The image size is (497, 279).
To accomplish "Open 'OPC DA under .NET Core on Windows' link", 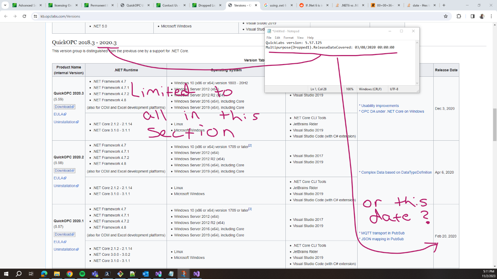I will tap(392, 112).
